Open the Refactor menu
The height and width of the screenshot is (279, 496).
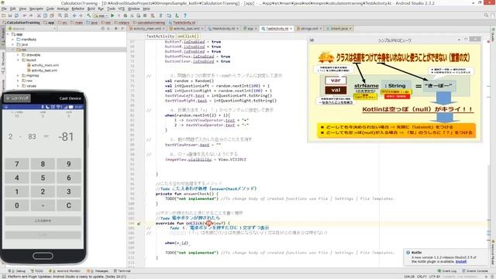tap(77, 9)
